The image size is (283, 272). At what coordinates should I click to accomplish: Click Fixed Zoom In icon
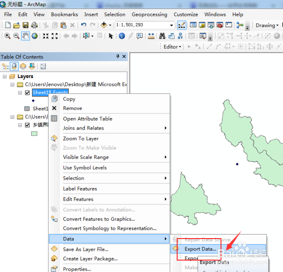coord(46,36)
